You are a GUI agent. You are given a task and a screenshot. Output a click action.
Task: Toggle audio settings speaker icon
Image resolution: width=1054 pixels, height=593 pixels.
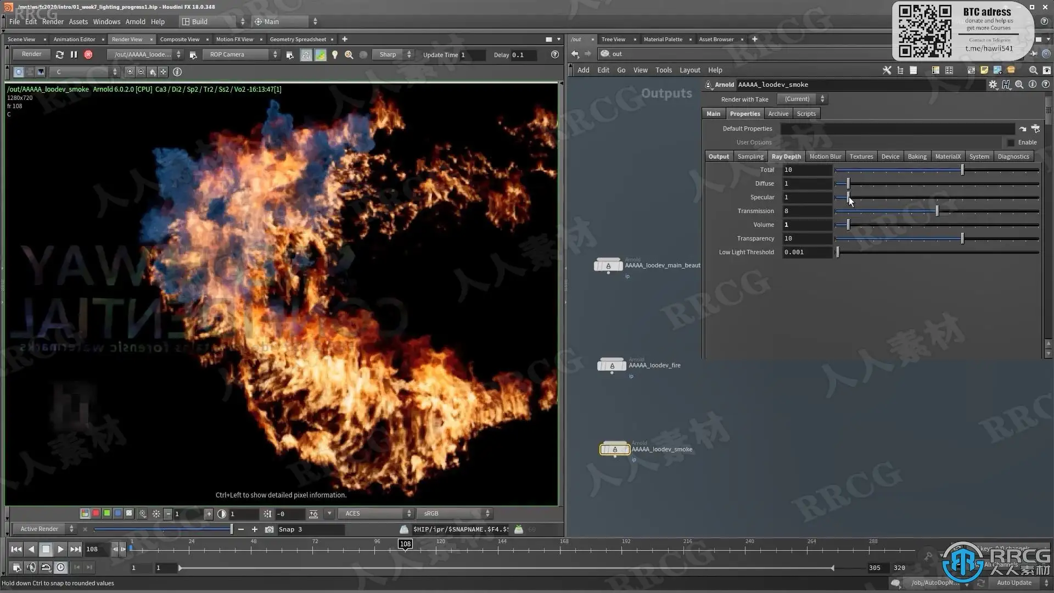pyautogui.click(x=31, y=567)
